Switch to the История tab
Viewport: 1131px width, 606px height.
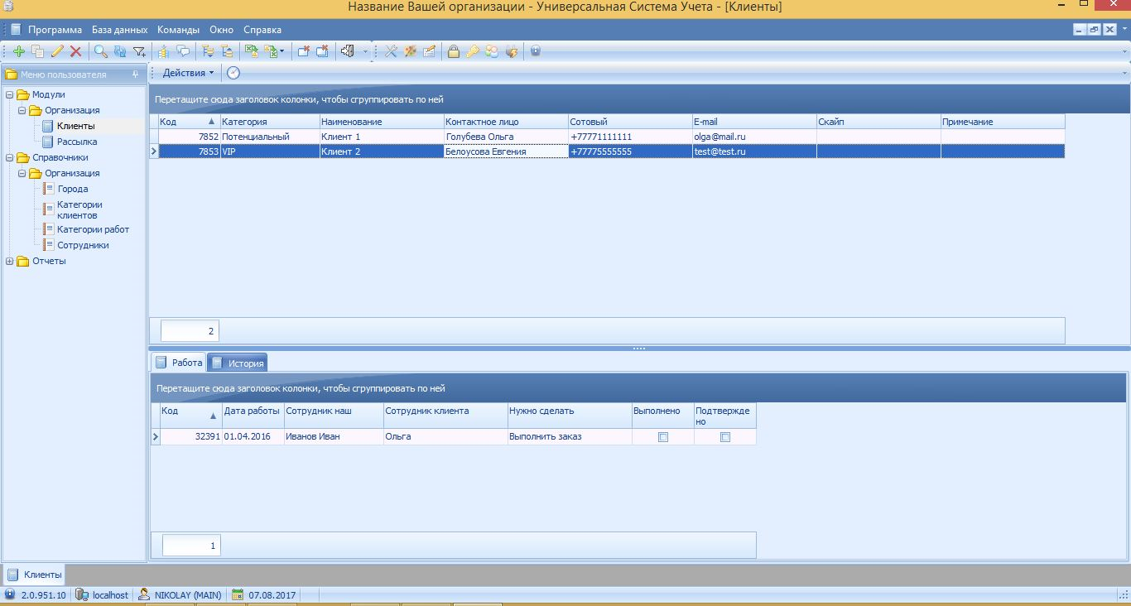237,363
